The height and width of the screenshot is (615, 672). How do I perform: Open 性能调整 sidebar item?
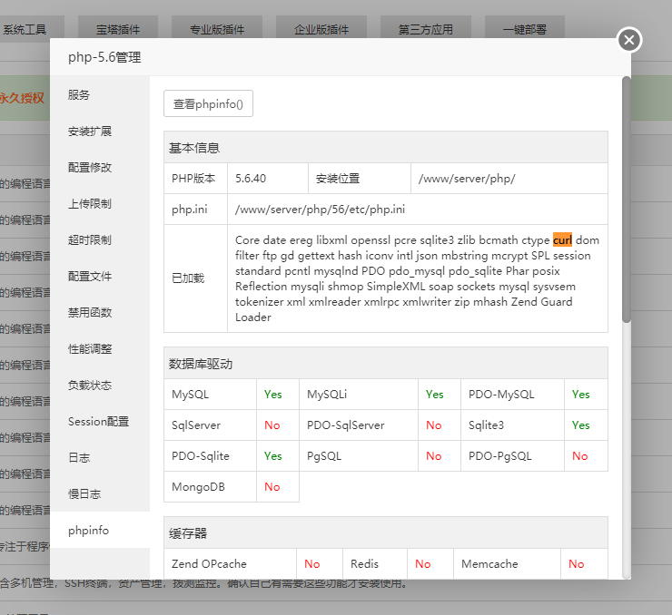coord(90,349)
